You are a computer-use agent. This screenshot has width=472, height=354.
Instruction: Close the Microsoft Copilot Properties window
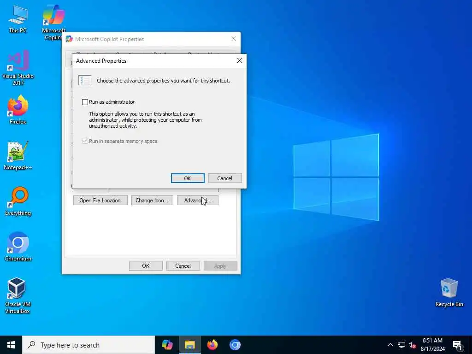tap(234, 39)
